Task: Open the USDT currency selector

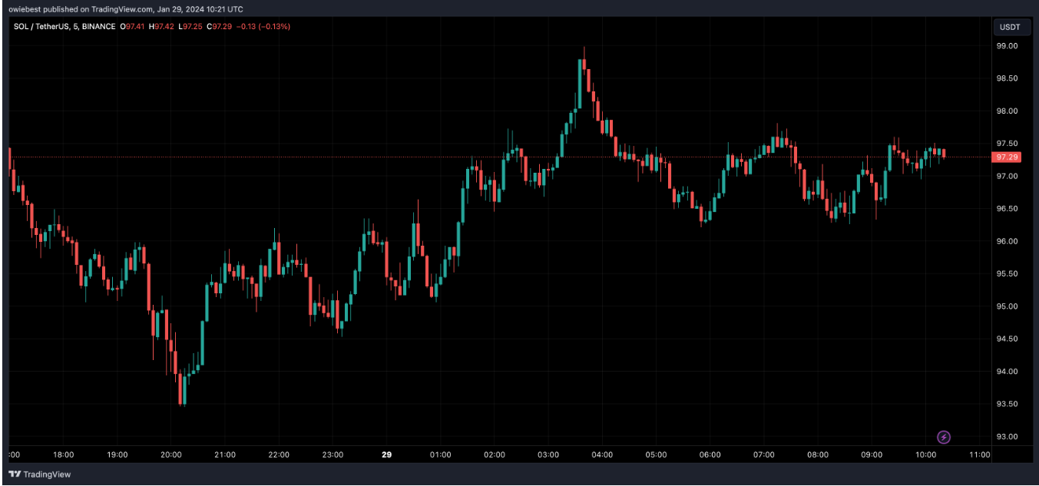Action: [1010, 28]
